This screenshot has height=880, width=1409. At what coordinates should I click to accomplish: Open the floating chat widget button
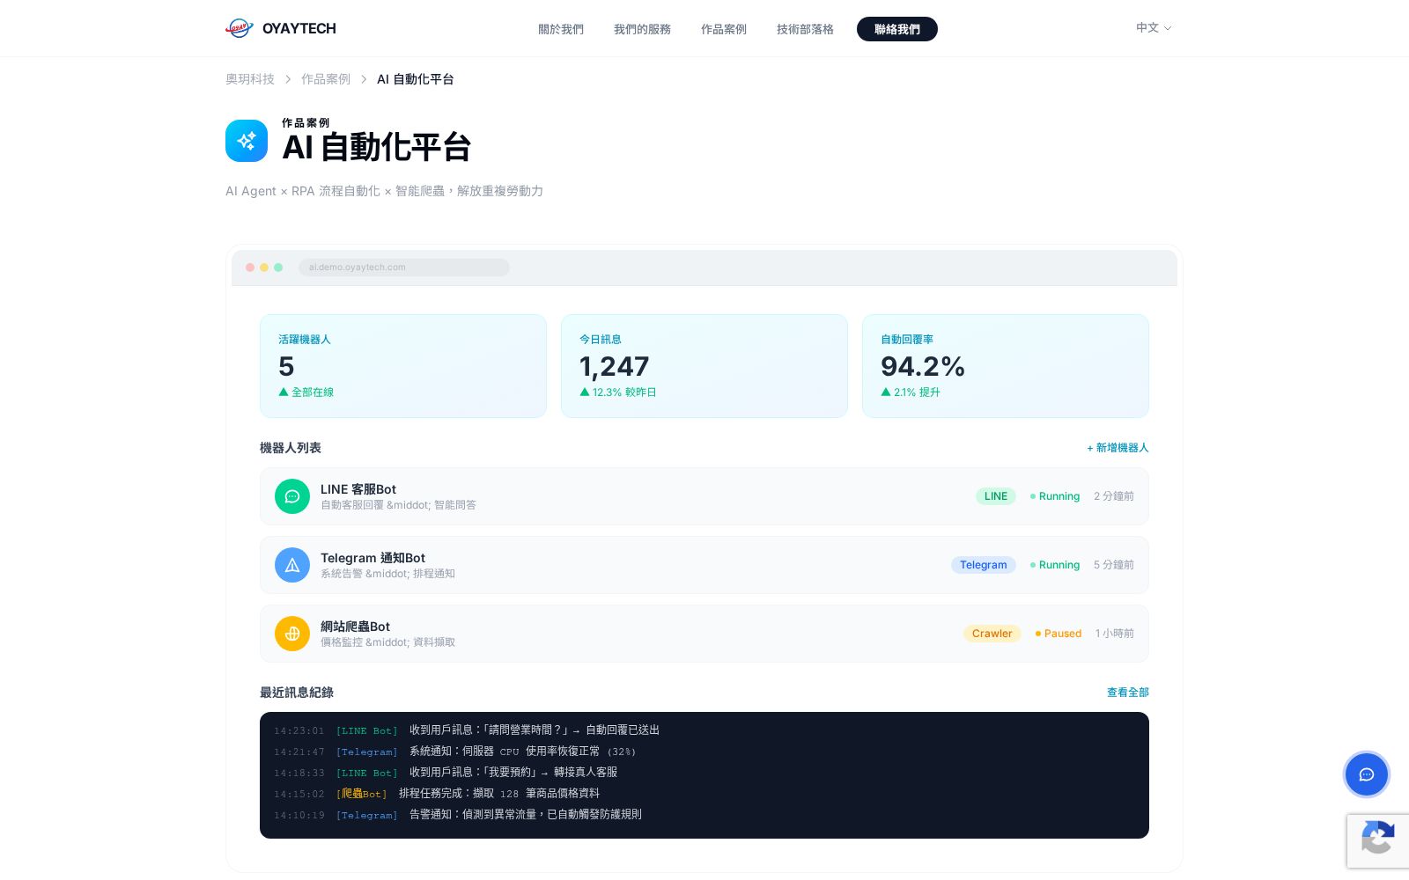tap(1367, 774)
